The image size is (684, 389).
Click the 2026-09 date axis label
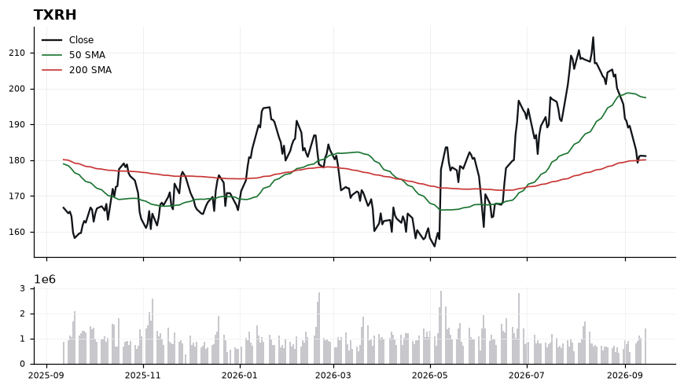coord(625,376)
